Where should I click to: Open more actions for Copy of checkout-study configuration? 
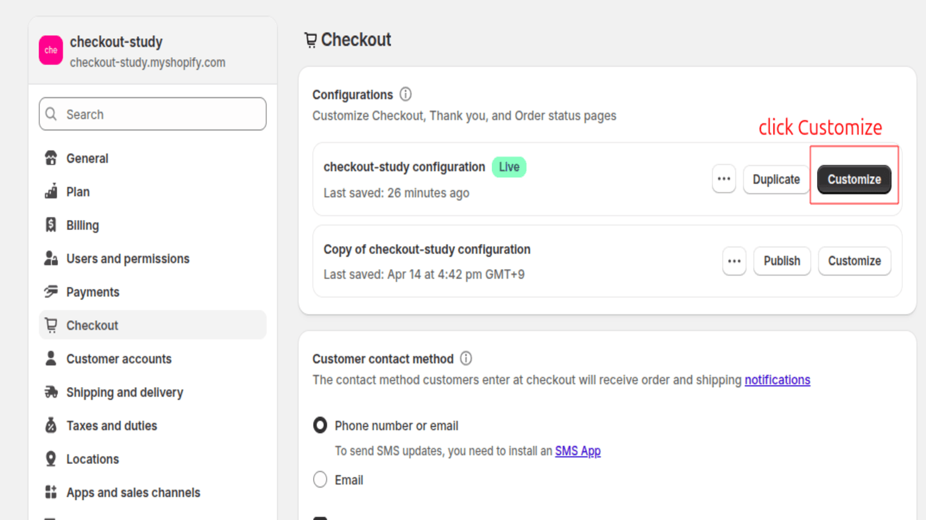pos(734,261)
